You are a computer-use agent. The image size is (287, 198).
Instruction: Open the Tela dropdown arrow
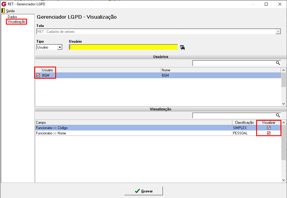point(278,32)
